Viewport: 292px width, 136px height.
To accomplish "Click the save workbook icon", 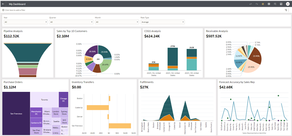I will [x=269, y=4].
